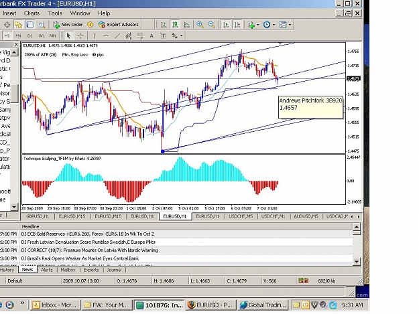Expand the Arrows dropdown arrow
Screen dimensions: 419x314
(x=182, y=35)
